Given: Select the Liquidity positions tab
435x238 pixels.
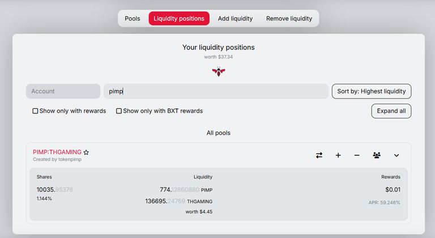Looking at the screenshot, I should (x=179, y=19).
